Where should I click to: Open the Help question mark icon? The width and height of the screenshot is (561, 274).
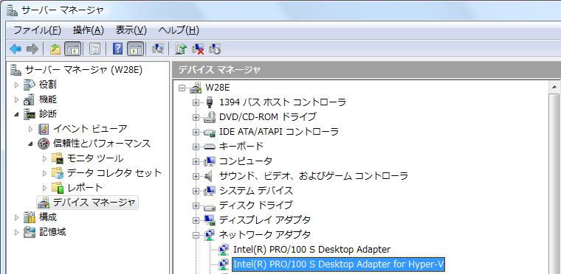pos(117,49)
